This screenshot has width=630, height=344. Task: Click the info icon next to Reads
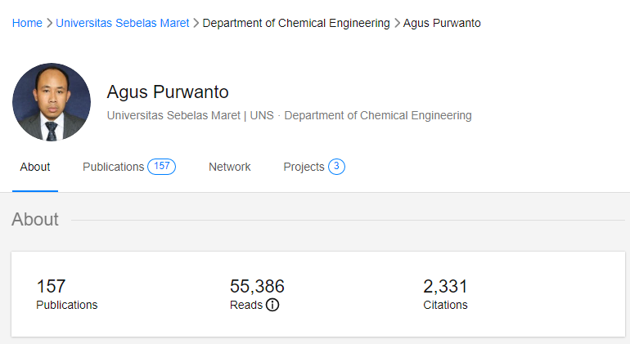click(272, 305)
